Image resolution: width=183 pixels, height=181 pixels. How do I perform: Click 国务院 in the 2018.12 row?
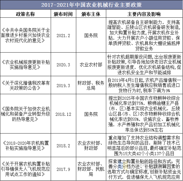pos(91,114)
